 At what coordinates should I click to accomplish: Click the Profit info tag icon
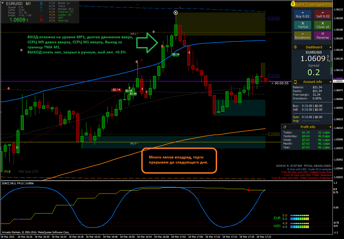(x=285, y=127)
